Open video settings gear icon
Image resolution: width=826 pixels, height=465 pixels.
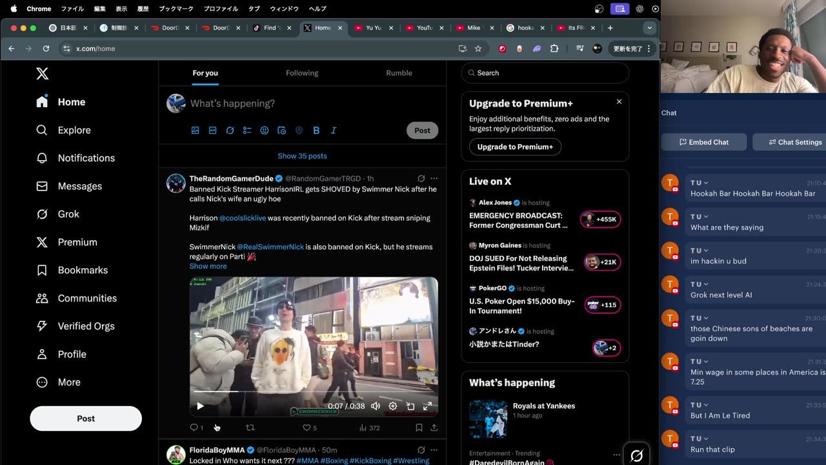pos(392,406)
